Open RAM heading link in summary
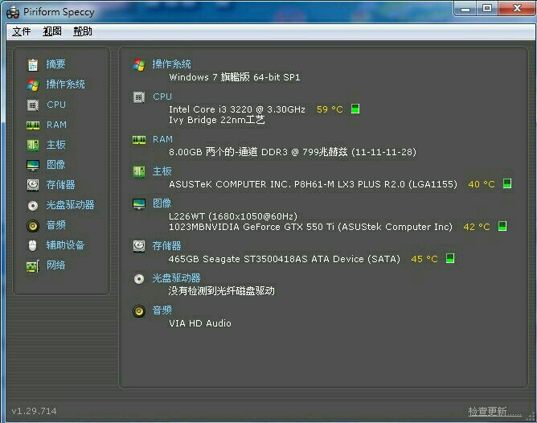 point(162,139)
